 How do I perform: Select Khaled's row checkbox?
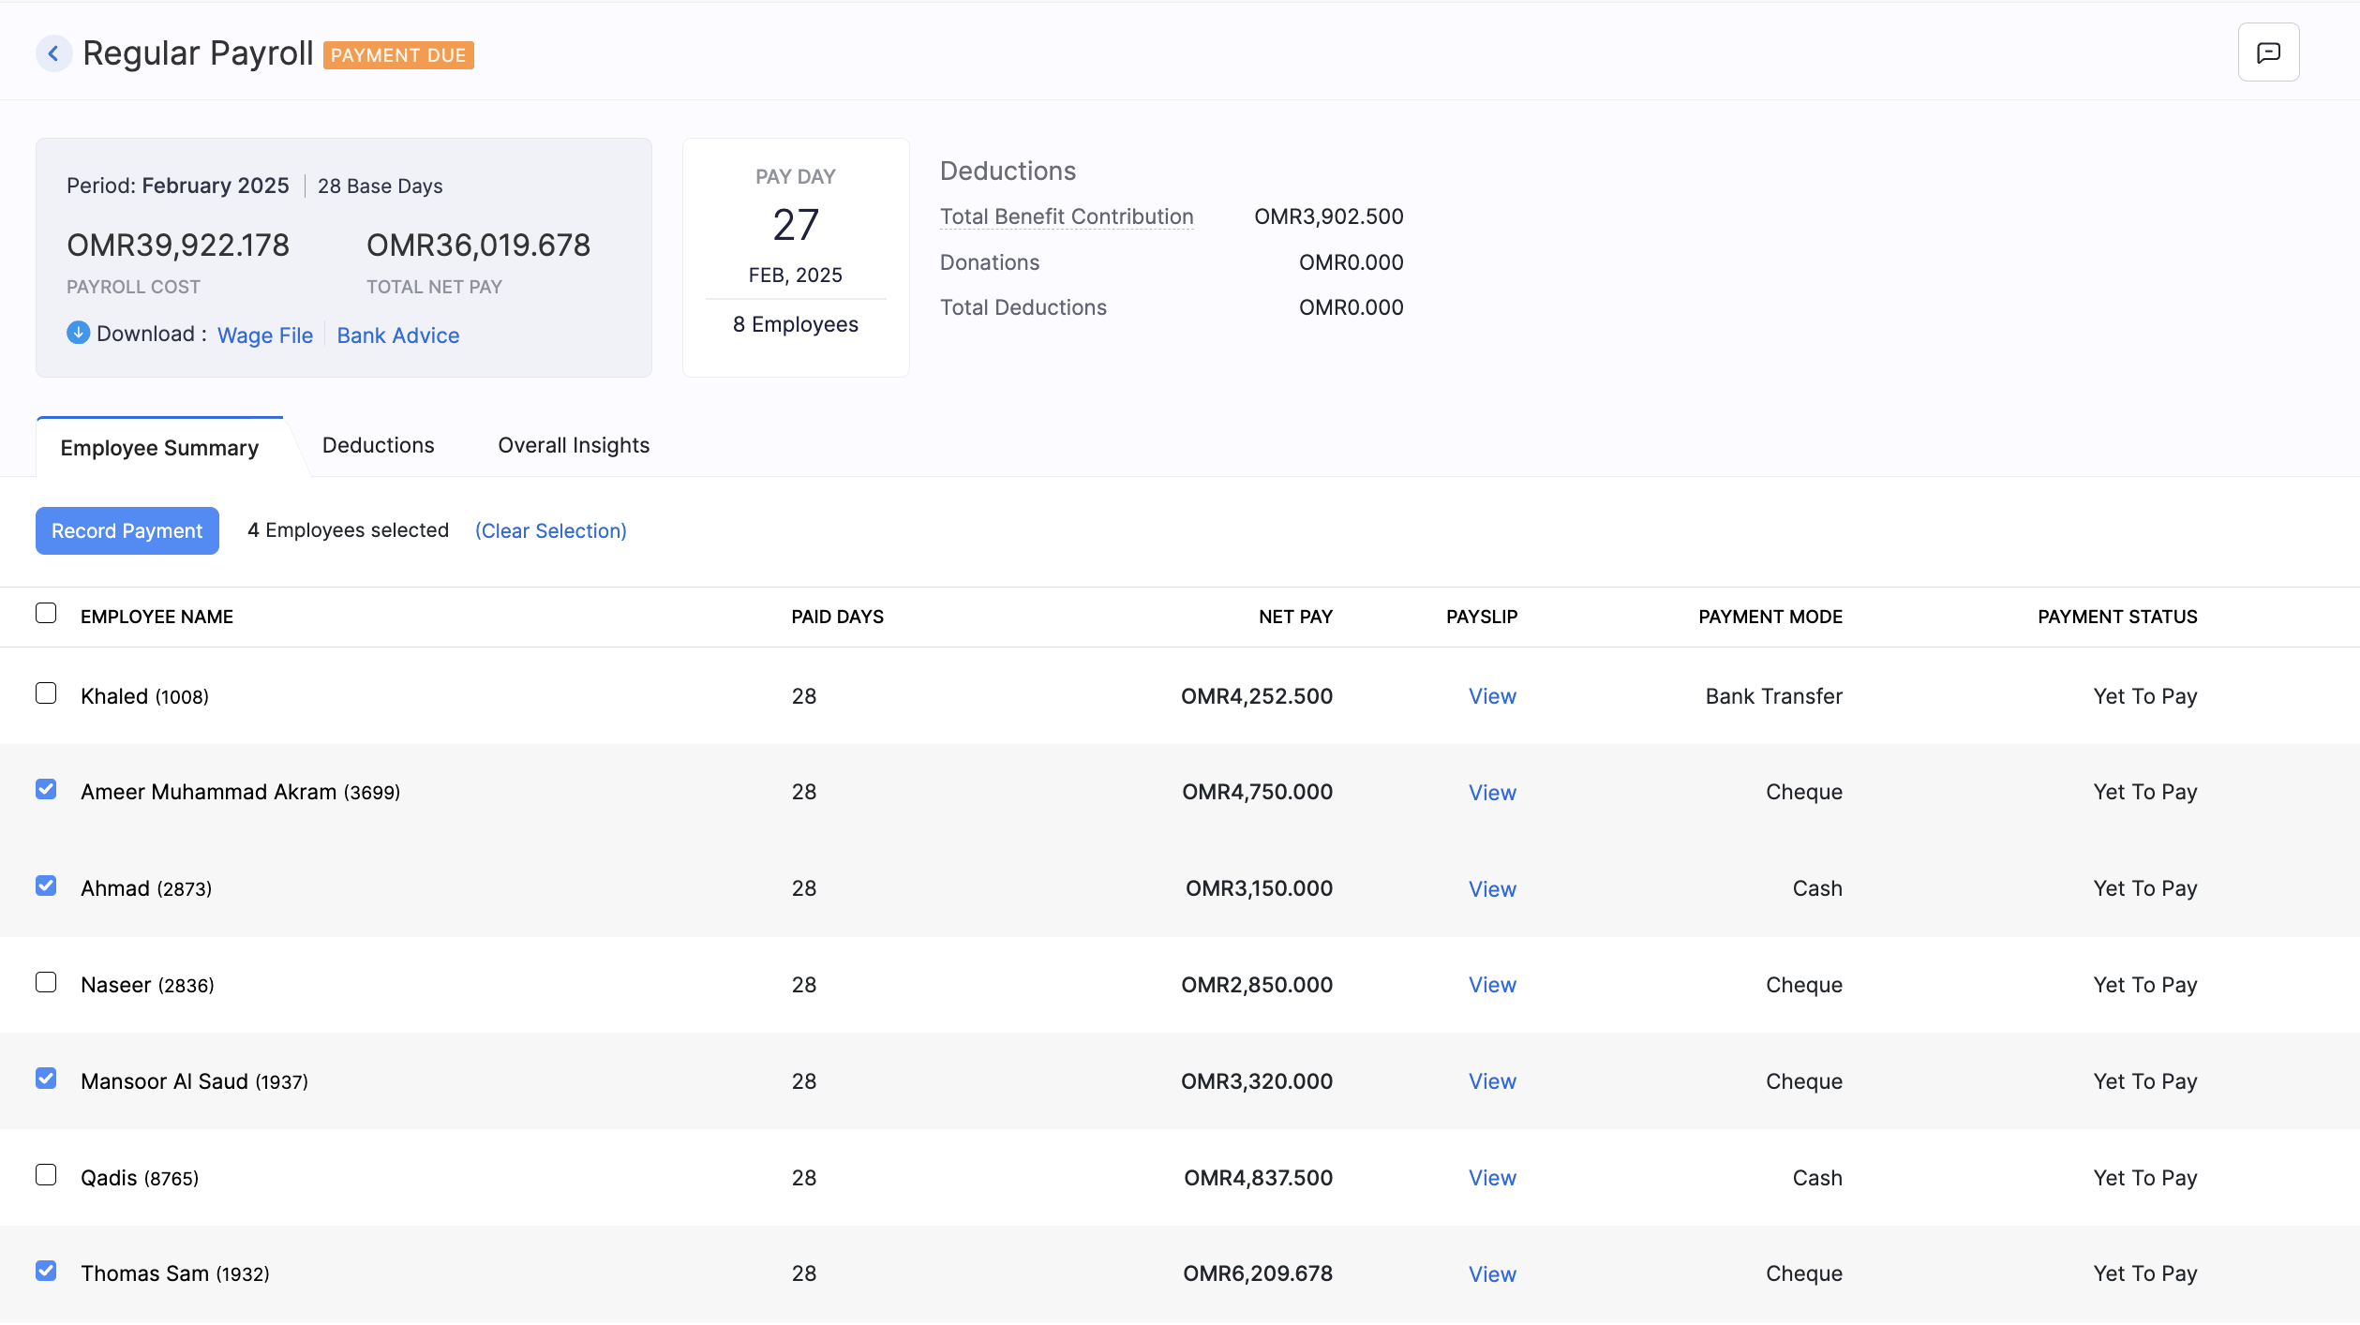click(x=47, y=694)
